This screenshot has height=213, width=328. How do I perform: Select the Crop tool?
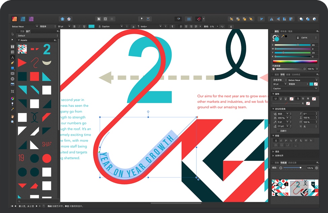click(x=12, y=91)
